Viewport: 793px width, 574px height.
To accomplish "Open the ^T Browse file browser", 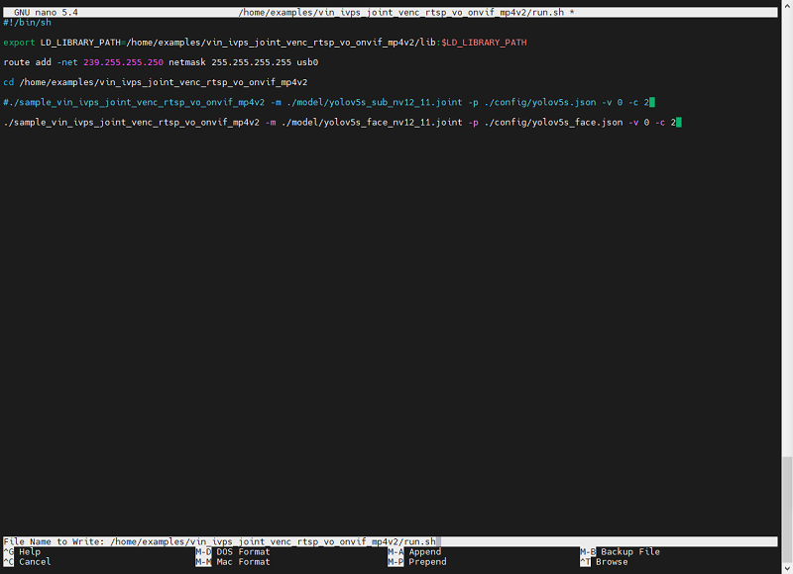I will 604,562.
